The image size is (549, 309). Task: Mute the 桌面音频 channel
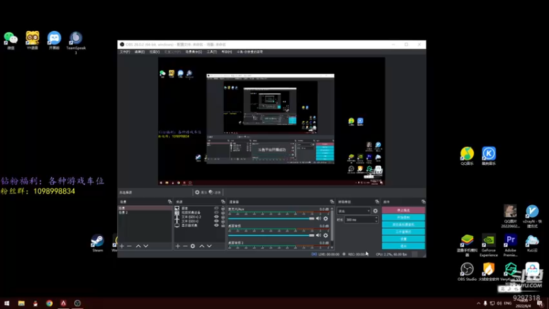[x=318, y=236]
